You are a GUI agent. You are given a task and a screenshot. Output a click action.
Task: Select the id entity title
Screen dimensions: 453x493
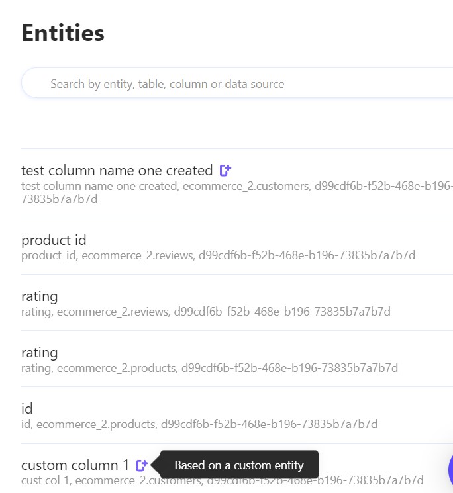tap(27, 408)
